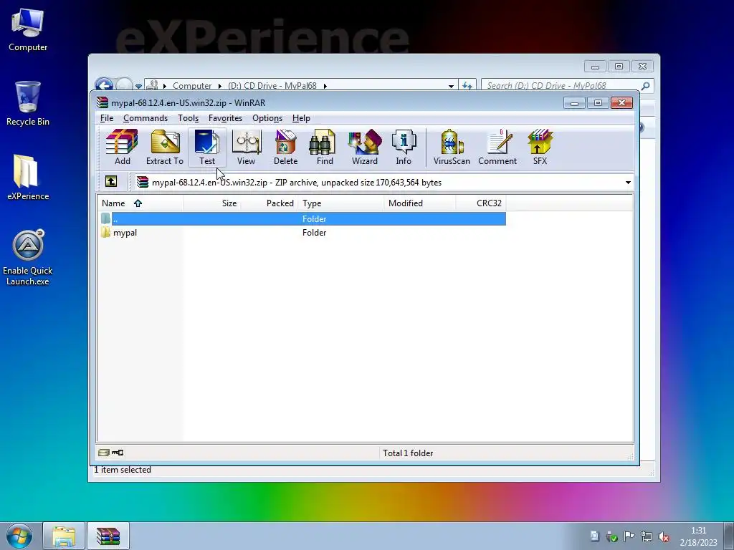This screenshot has height=550, width=734.
Task: Open the Computer desktop icon
Action: pyautogui.click(x=28, y=29)
